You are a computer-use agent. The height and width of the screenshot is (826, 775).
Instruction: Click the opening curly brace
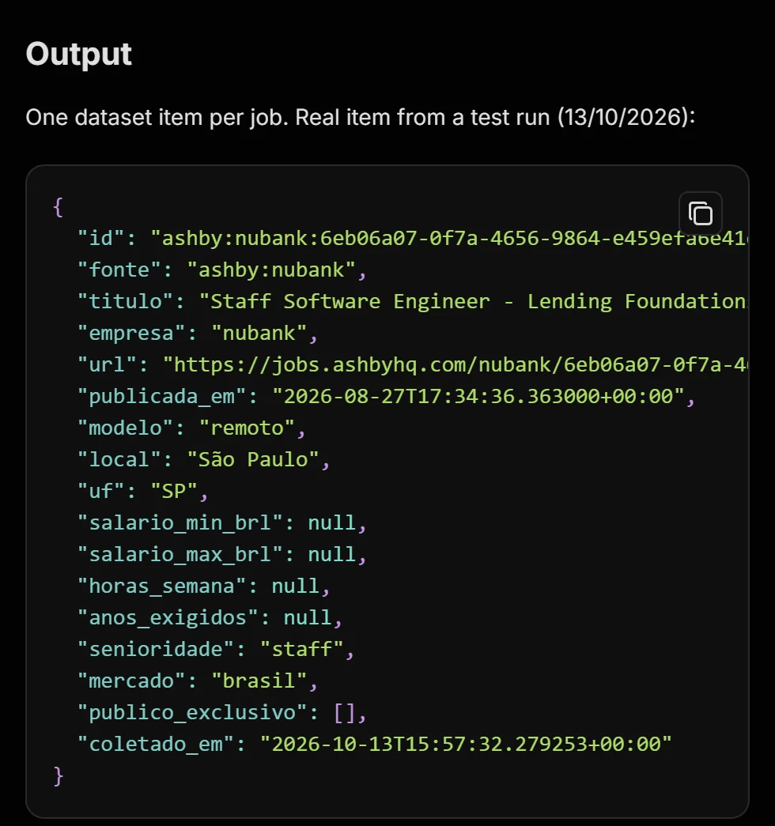(58, 207)
